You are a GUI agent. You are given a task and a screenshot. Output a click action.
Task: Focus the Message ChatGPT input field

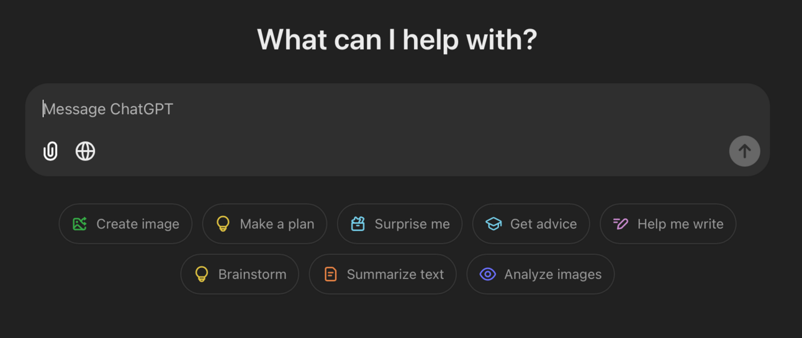tap(372, 109)
